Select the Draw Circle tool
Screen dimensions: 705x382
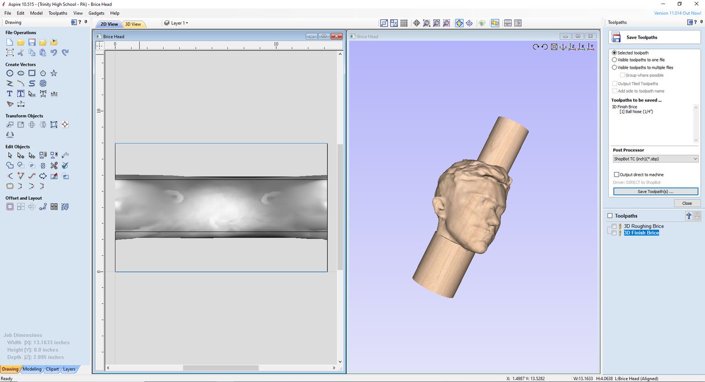click(x=9, y=73)
